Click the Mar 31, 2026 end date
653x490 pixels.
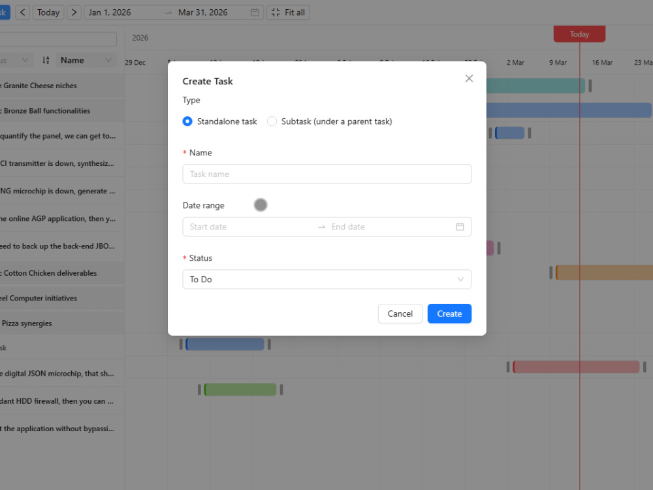click(x=203, y=12)
